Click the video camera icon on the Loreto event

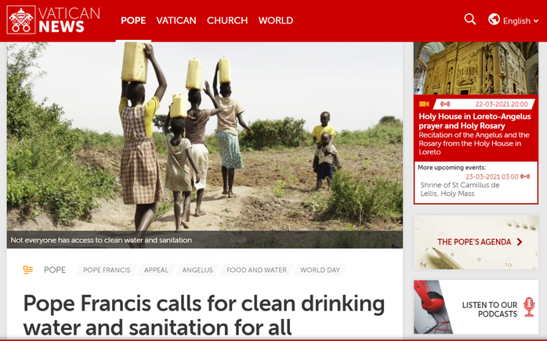pyautogui.click(x=424, y=104)
